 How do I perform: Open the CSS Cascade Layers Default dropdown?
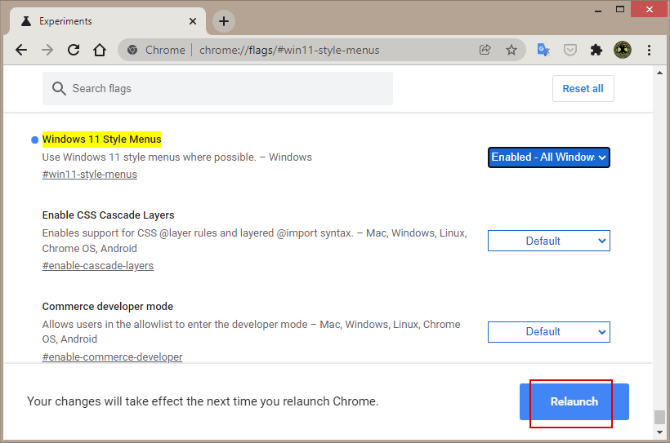tap(548, 241)
